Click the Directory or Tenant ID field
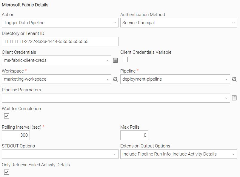Screen dimensions: 240x177 tap(60, 41)
